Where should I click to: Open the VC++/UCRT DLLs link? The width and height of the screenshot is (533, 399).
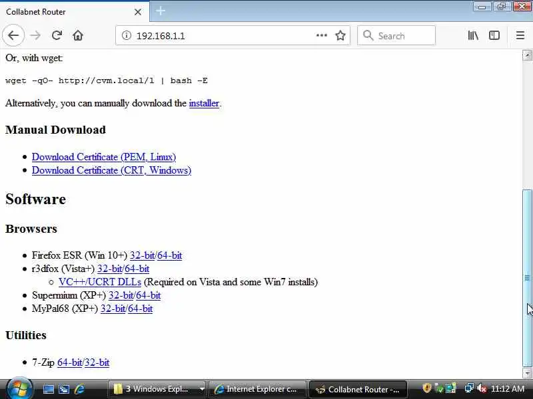(100, 282)
